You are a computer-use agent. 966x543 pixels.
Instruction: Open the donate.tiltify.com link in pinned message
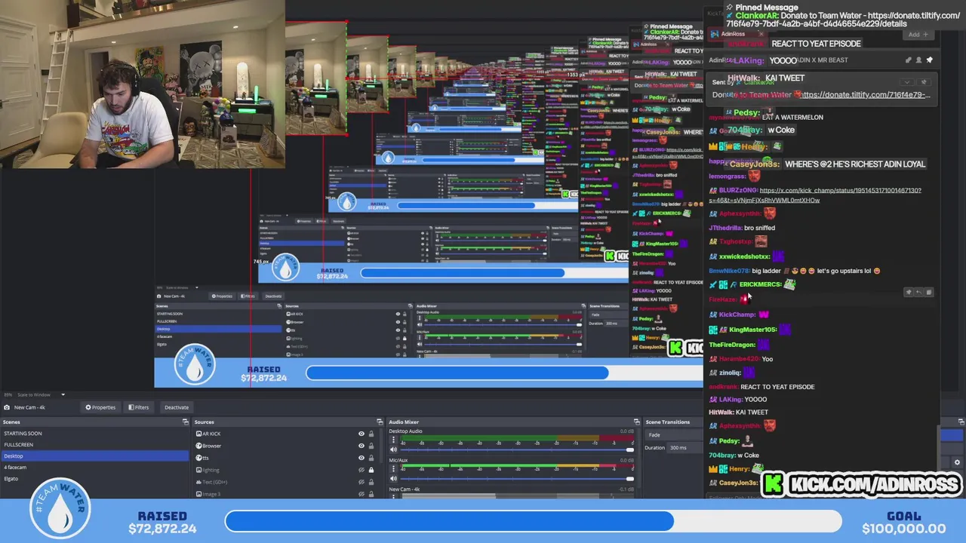tap(864, 95)
